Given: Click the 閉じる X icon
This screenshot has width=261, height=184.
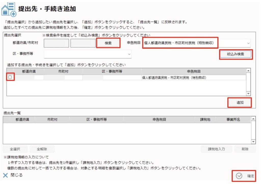Looking at the screenshot, I should [x=5, y=175].
